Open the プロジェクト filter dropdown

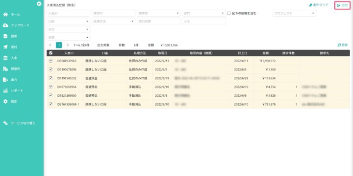[294, 13]
